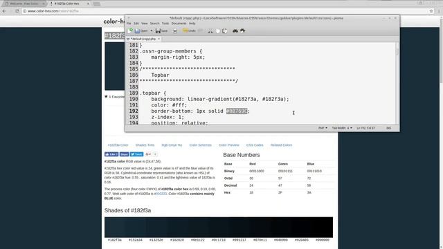Click the 'Color Schemes' navigation link
The height and width of the screenshot is (249, 443).
pos(200,145)
